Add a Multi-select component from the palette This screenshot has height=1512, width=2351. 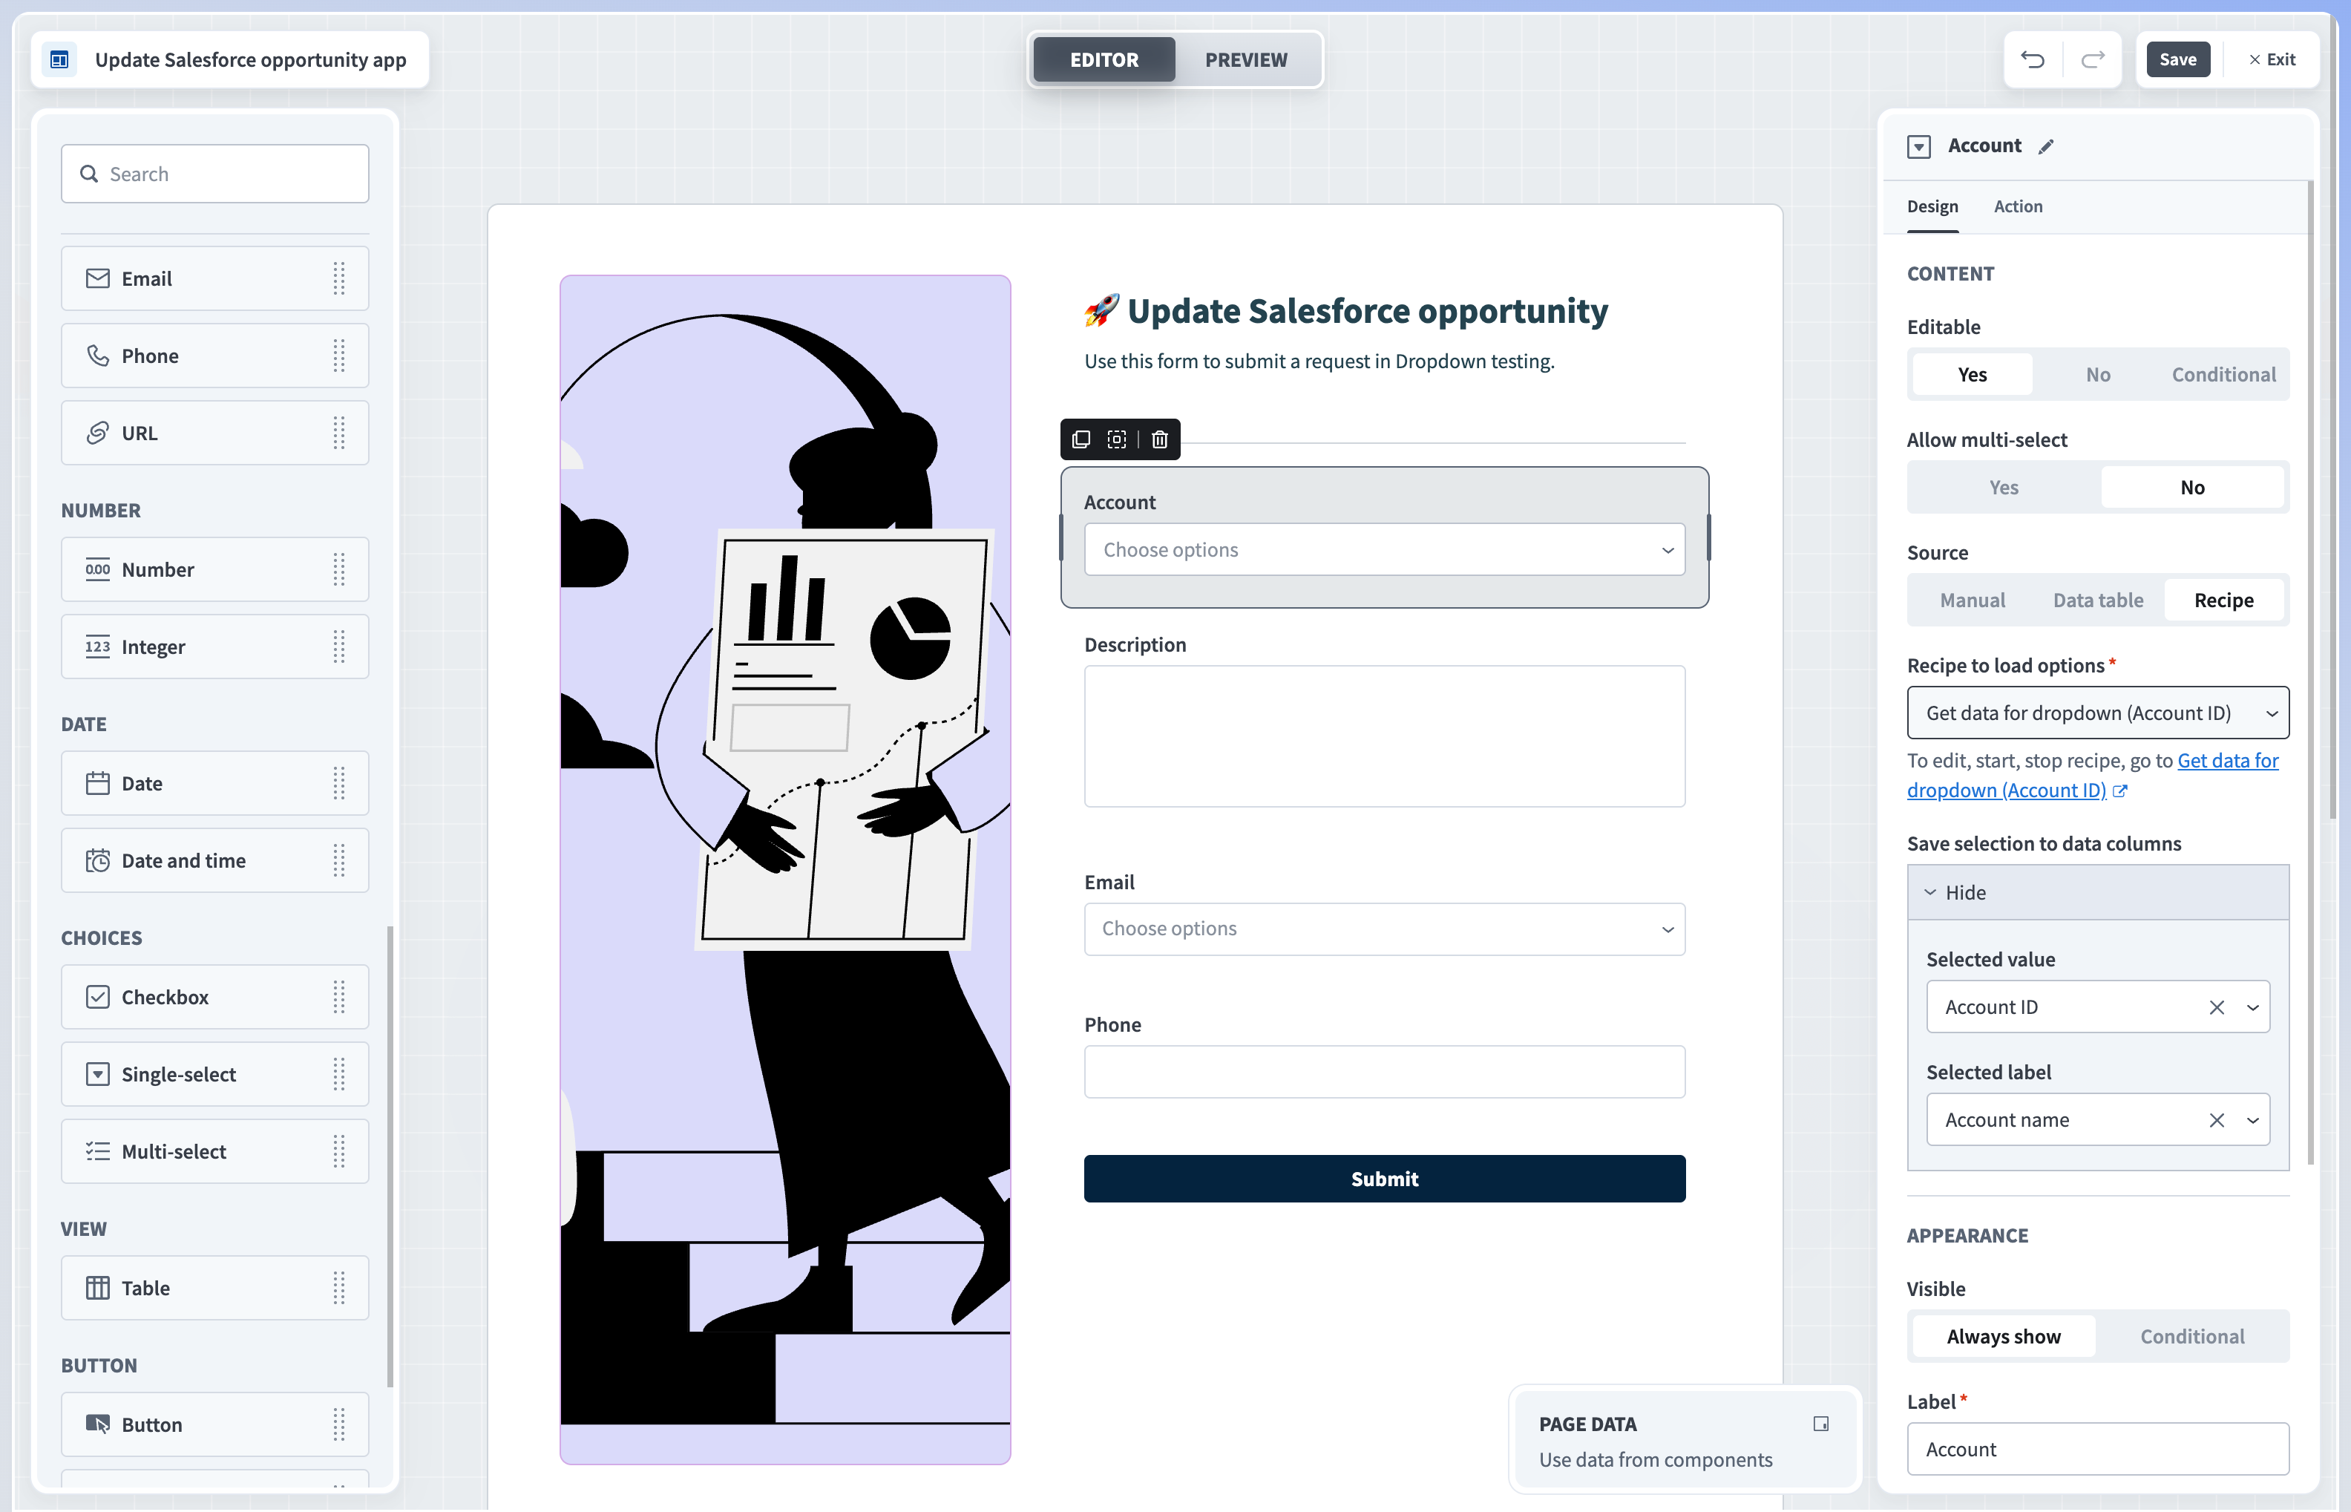(215, 1152)
